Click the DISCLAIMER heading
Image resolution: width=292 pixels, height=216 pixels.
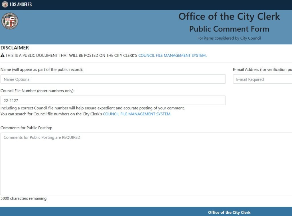(15, 48)
